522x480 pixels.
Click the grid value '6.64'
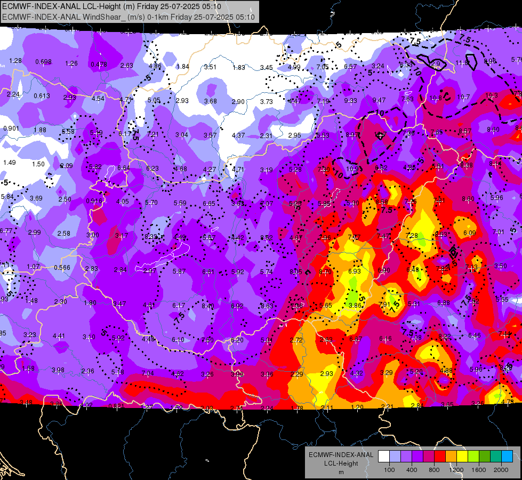coord(124,168)
